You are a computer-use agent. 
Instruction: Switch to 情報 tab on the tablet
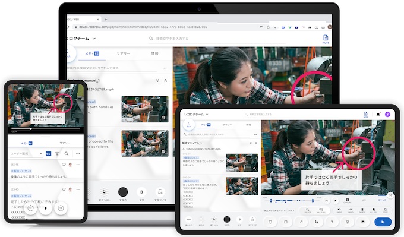coord(248,125)
